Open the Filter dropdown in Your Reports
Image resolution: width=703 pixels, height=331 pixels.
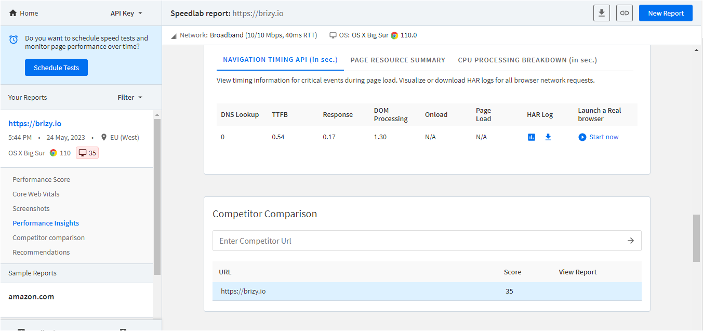point(130,97)
